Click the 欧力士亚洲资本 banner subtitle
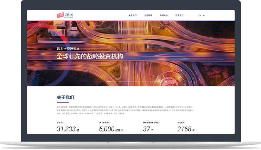The image size is (261, 150). (x=68, y=49)
